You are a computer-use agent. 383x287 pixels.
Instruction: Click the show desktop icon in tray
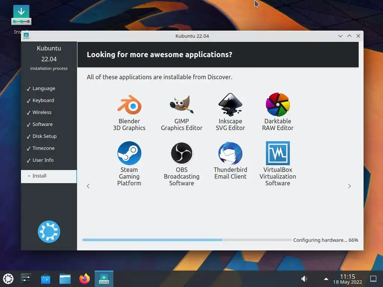click(x=373, y=279)
